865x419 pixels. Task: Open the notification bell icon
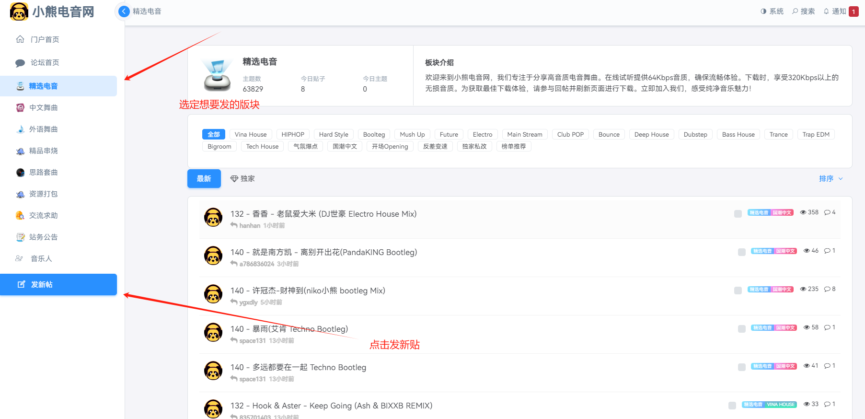coord(826,12)
